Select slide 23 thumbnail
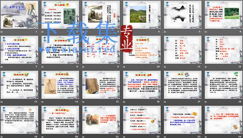The height and width of the screenshot is (138, 243). (183, 120)
